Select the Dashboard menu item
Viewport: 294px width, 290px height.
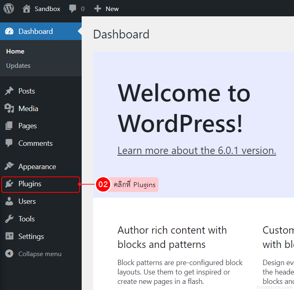tap(36, 31)
